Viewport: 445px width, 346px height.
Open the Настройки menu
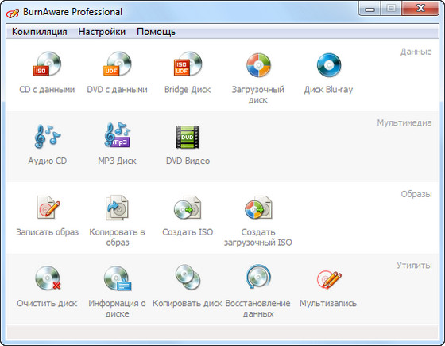(102, 32)
